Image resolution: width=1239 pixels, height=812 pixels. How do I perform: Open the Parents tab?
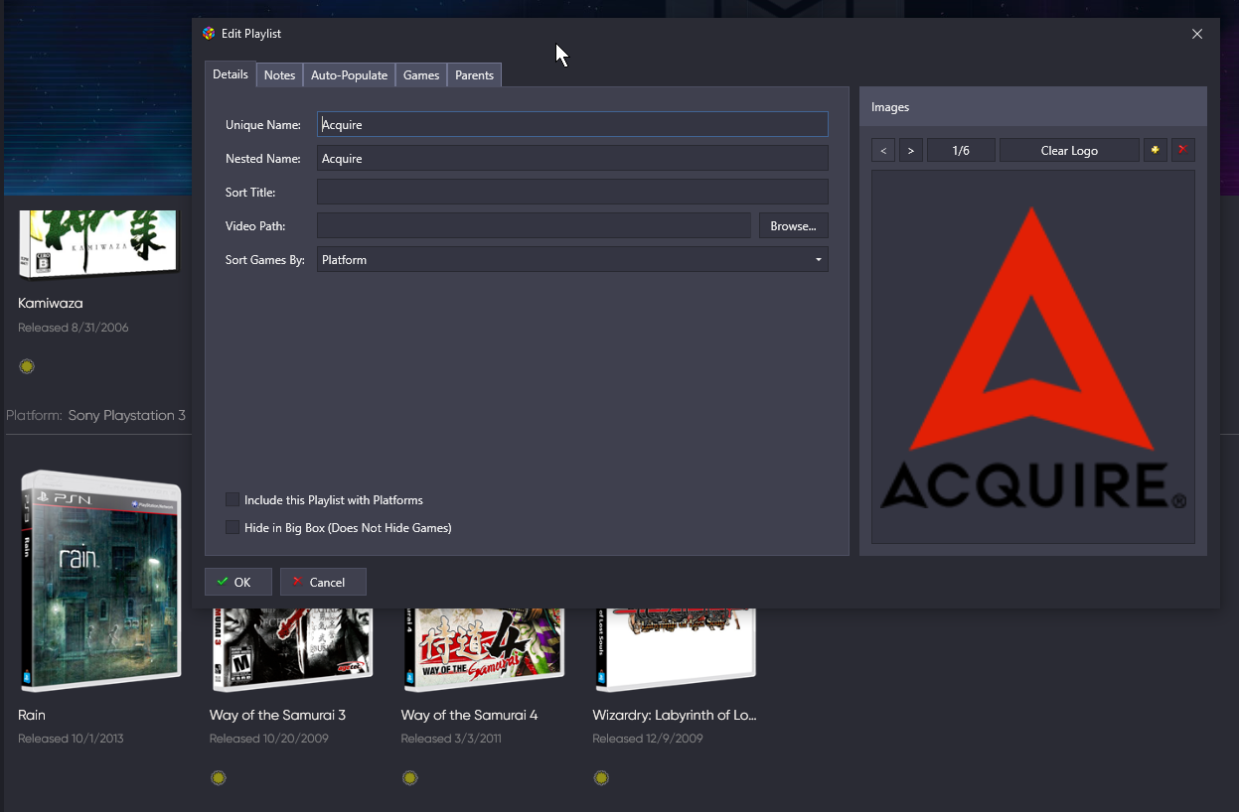[474, 75]
